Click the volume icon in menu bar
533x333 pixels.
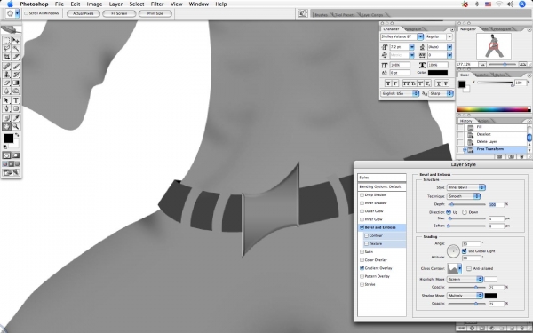point(510,4)
